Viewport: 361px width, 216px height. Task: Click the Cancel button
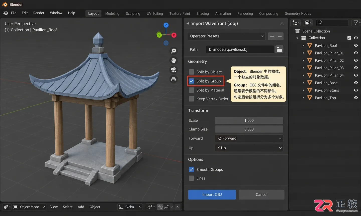click(261, 194)
